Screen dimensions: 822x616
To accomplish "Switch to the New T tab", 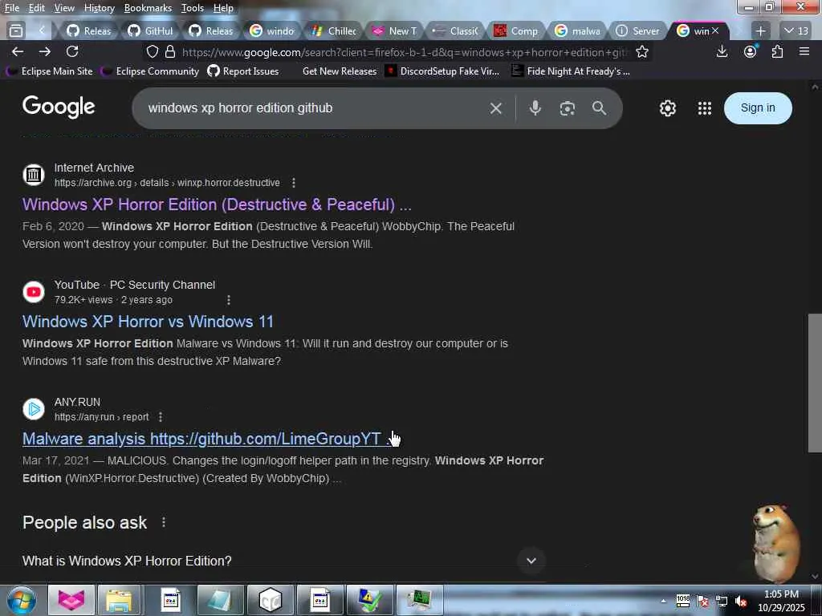I will click(394, 31).
